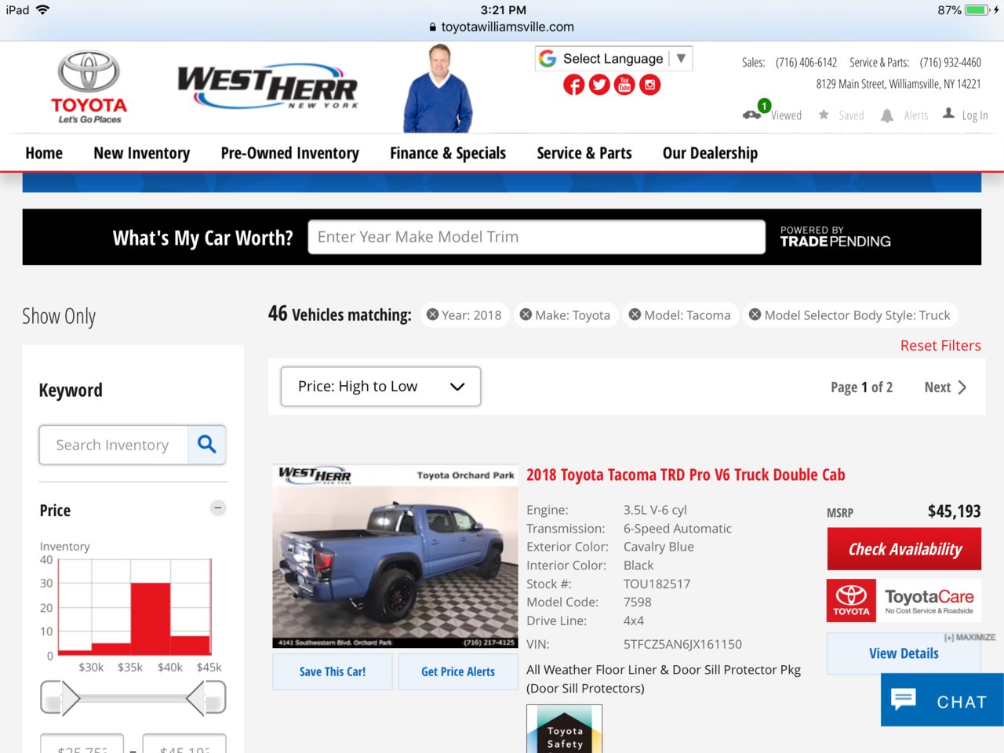Click the minimum price input field

pyautogui.click(x=82, y=744)
